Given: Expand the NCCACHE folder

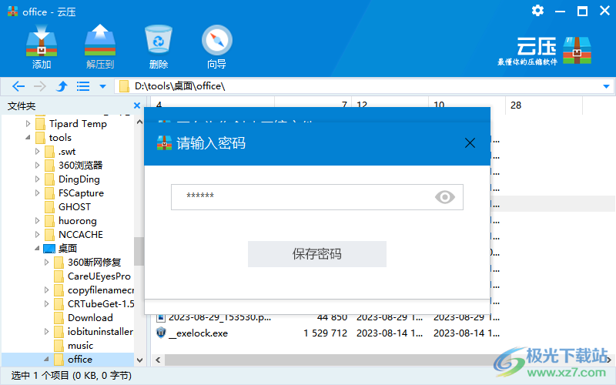Looking at the screenshot, I should point(37,235).
